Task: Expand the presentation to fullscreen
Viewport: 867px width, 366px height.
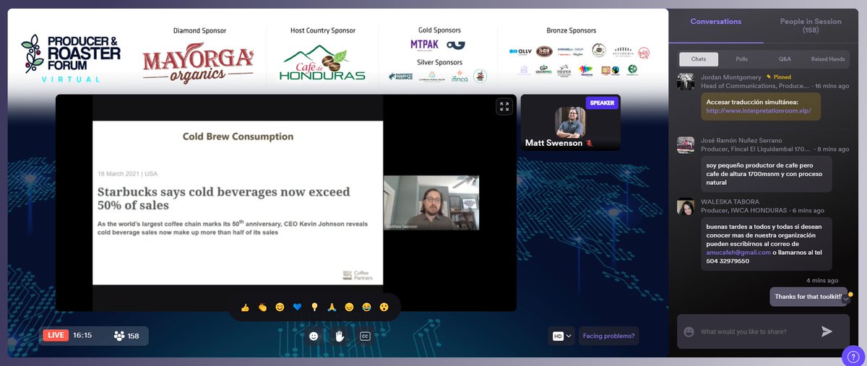Action: [x=504, y=107]
